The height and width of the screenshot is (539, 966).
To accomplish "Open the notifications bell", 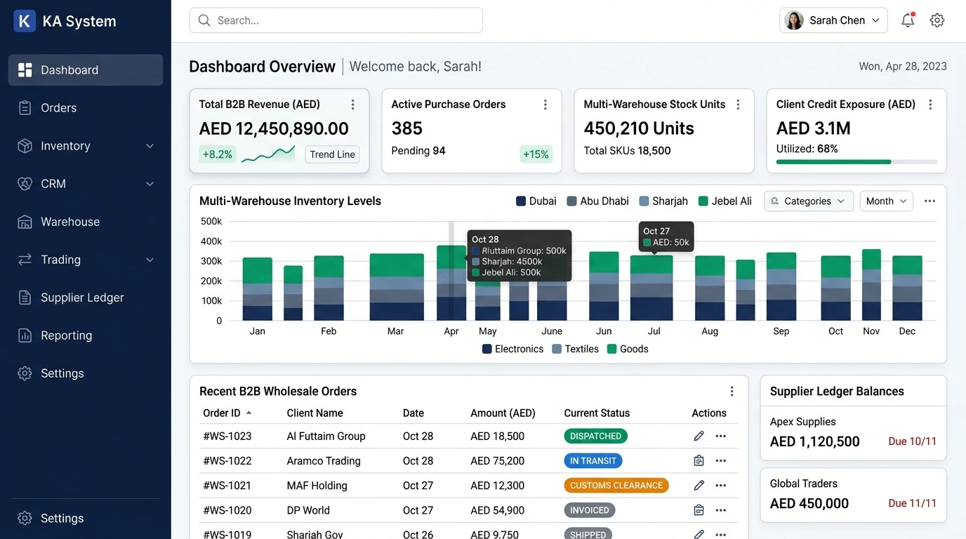I will pyautogui.click(x=908, y=20).
